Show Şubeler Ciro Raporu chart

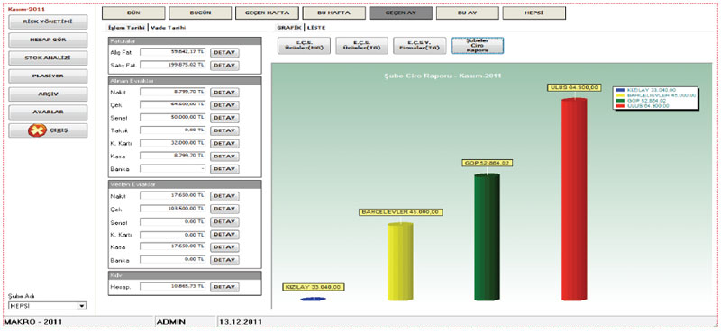click(478, 46)
